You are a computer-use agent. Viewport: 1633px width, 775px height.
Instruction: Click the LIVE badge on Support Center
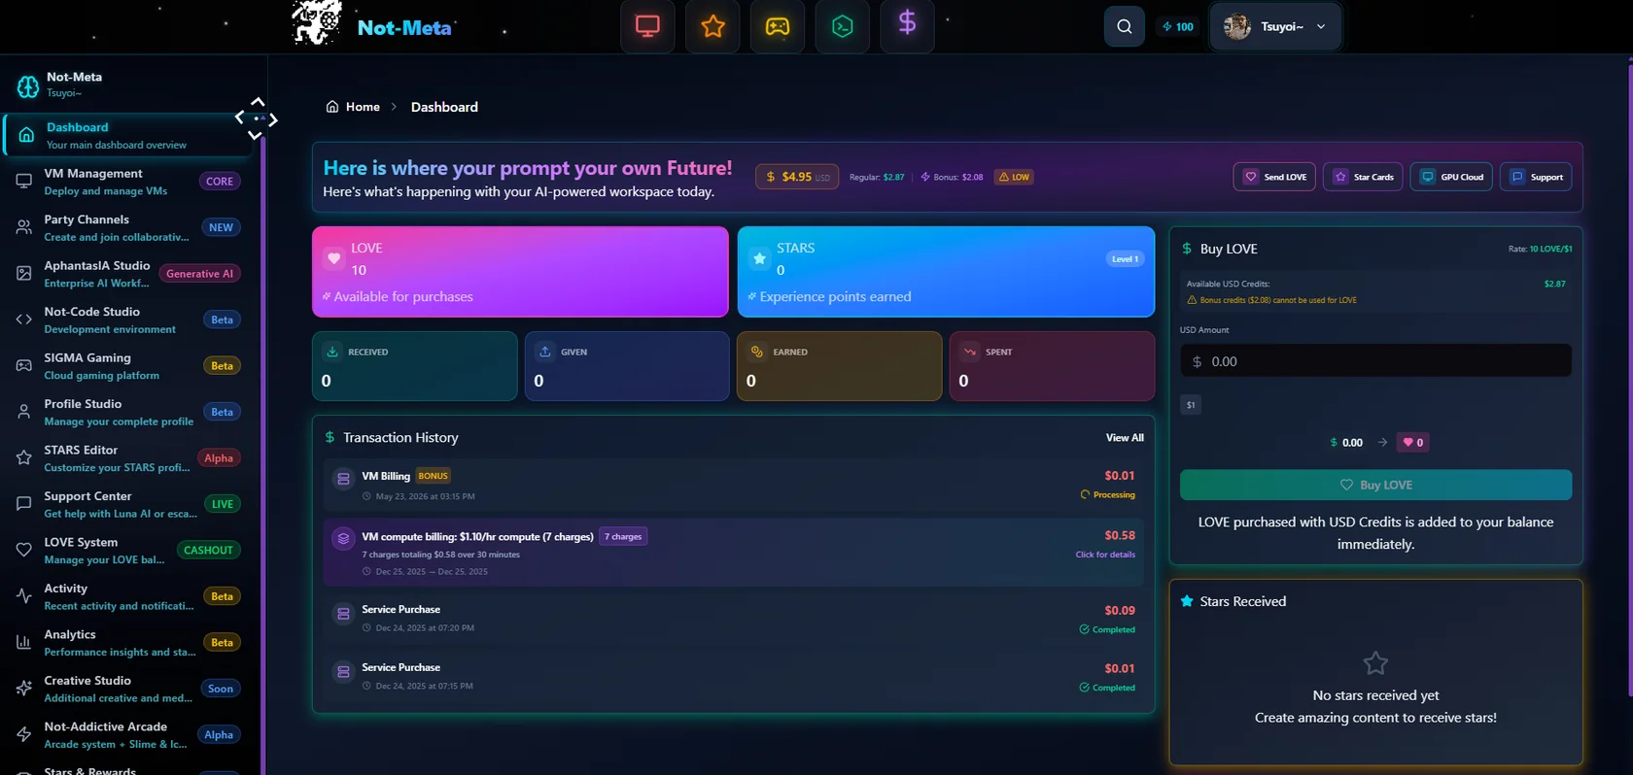point(223,504)
